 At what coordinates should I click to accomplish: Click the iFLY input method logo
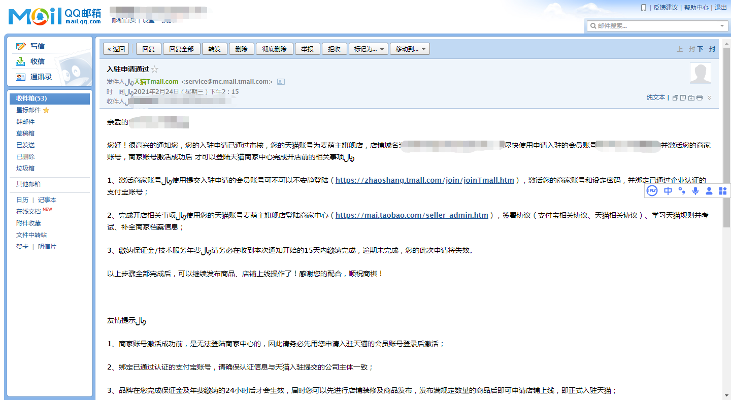[x=652, y=191]
